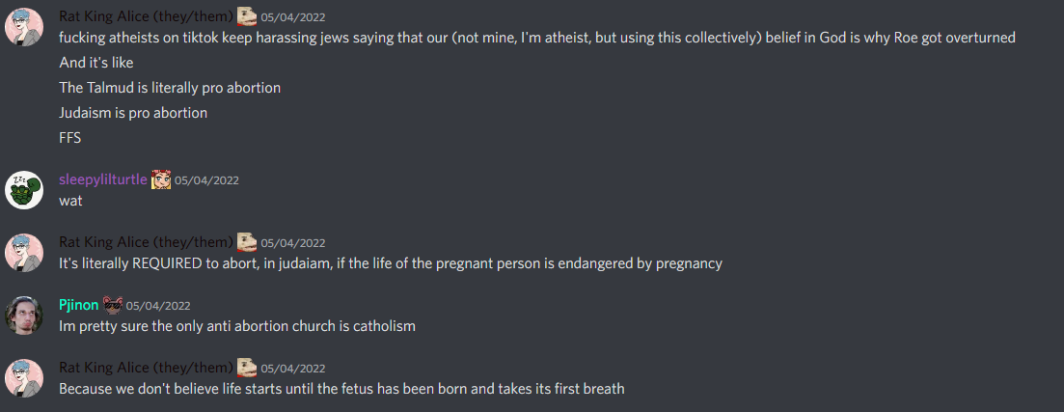This screenshot has width=1064, height=412.
Task: Click the 05/04/2022 timestamp on sleepylilturtle's message
Action: 207,180
